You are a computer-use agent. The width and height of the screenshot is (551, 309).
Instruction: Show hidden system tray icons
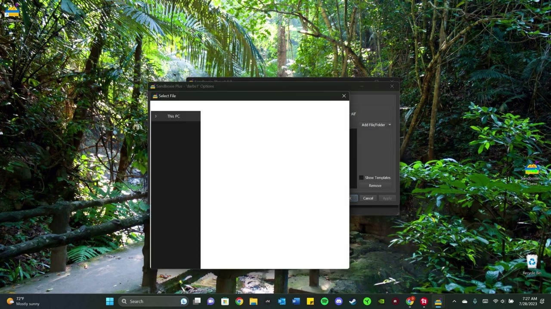pos(454,301)
